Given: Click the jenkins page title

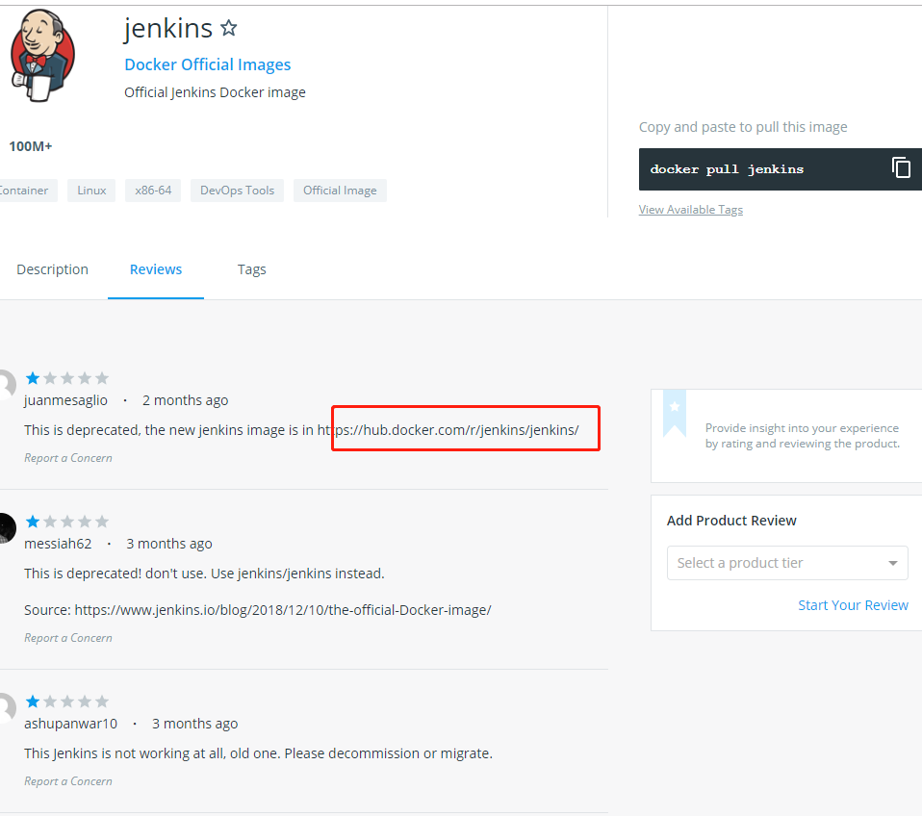Looking at the screenshot, I should [x=168, y=28].
